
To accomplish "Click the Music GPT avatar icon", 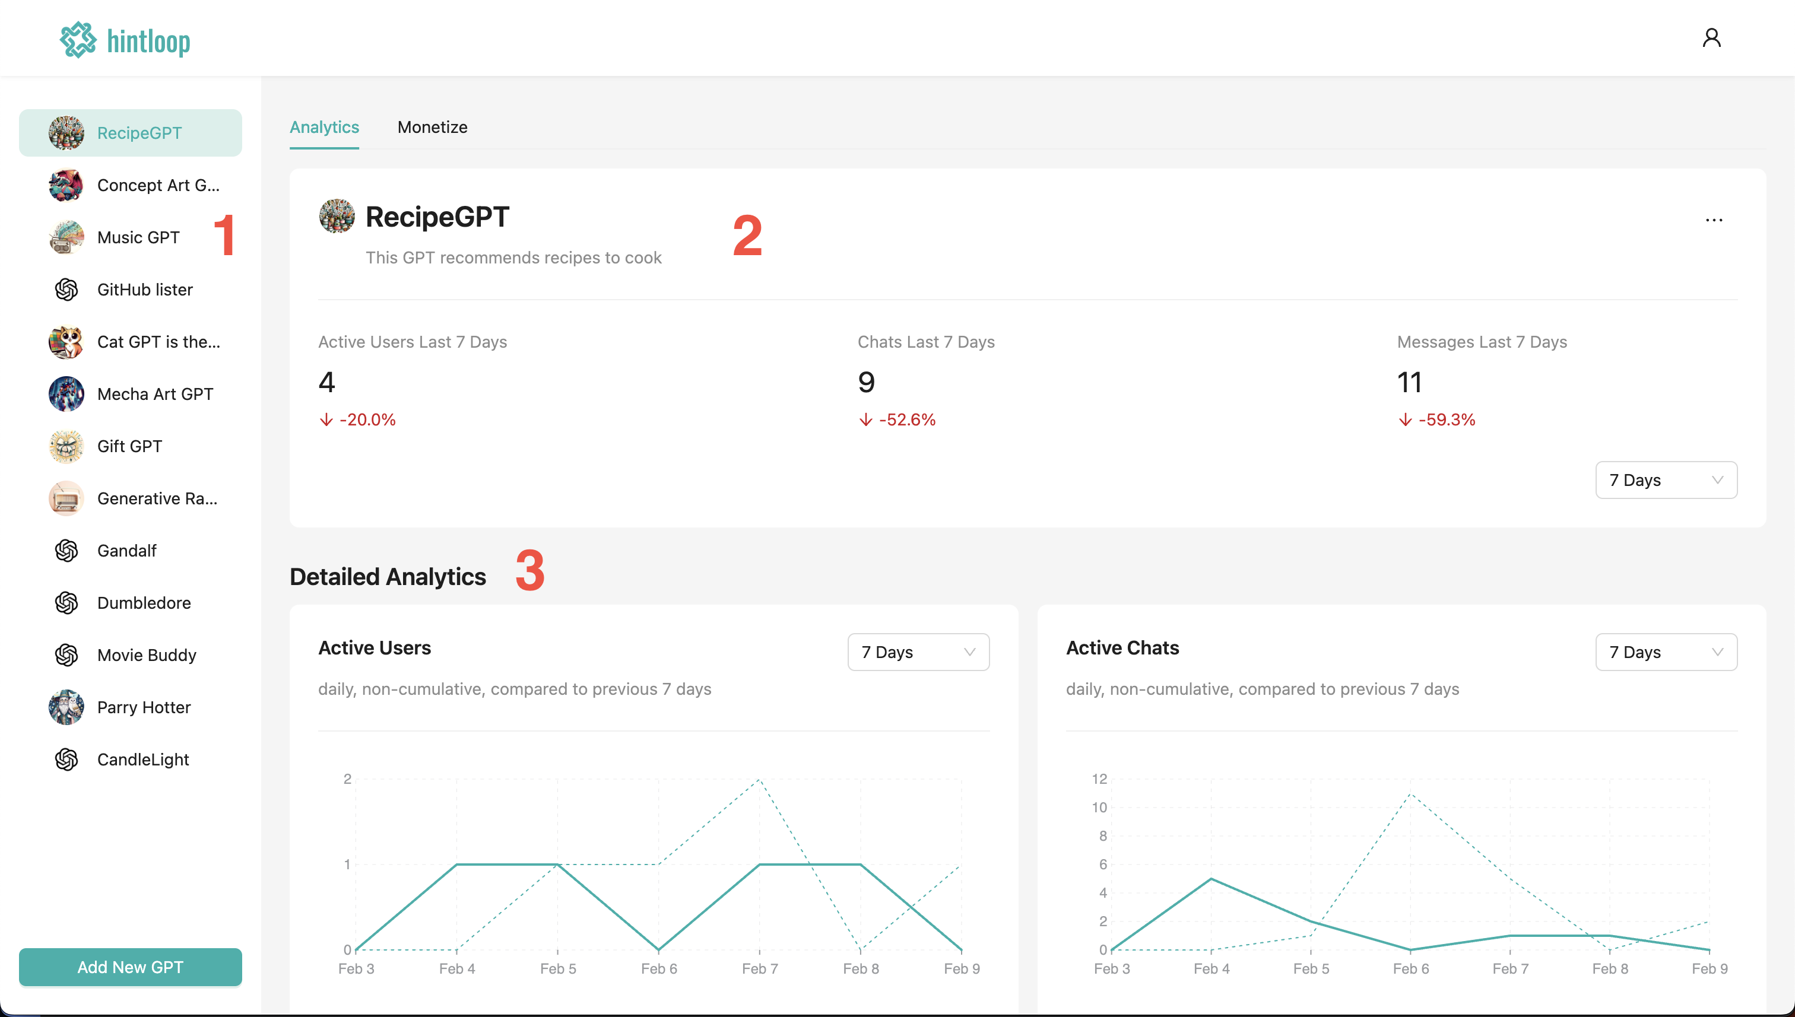I will (x=66, y=237).
